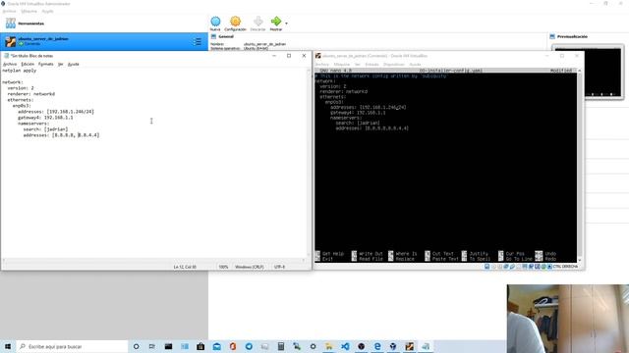Screen dimensions: 629x353
Task: Click nameservers addresses line in the nano editor
Action: (372, 128)
